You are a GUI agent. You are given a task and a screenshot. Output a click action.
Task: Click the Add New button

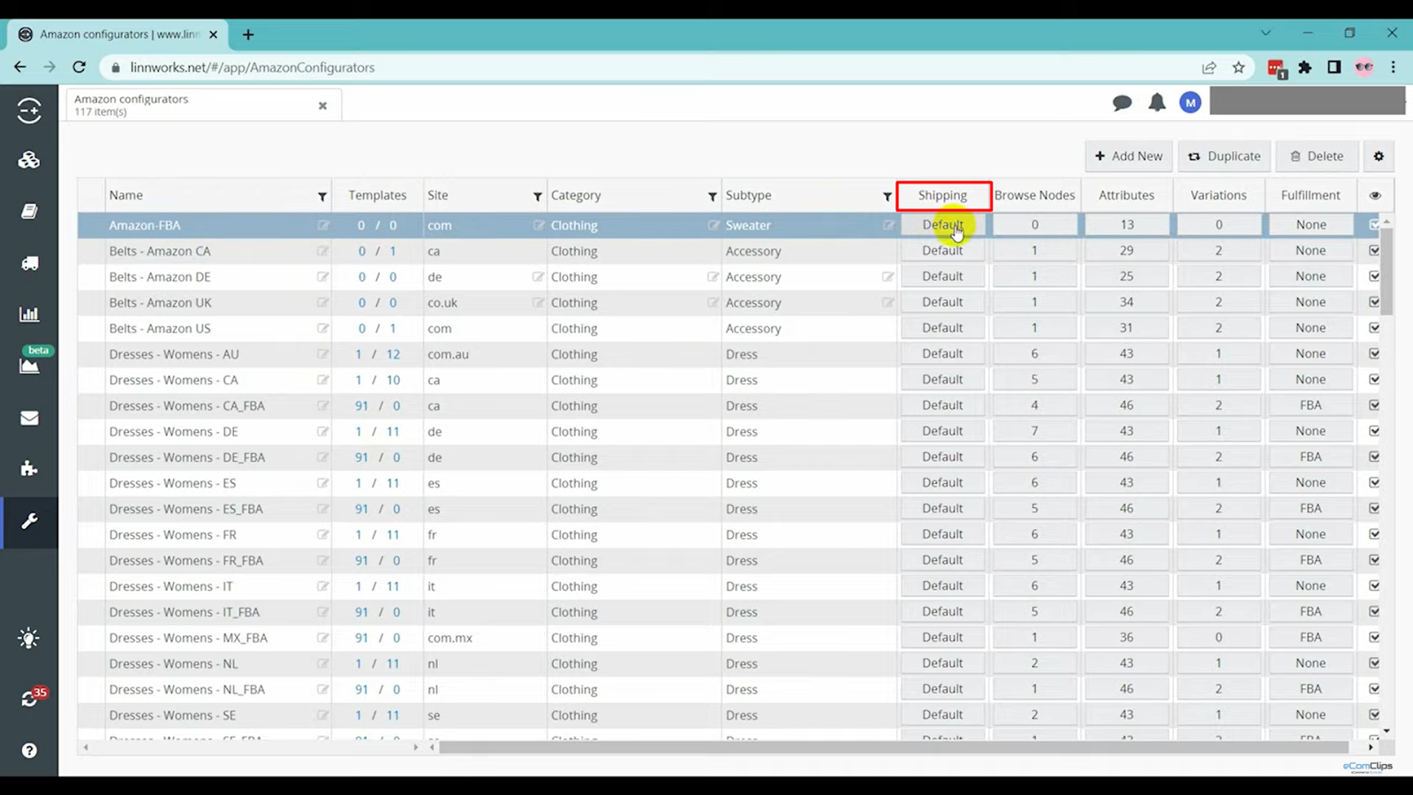[x=1129, y=156]
